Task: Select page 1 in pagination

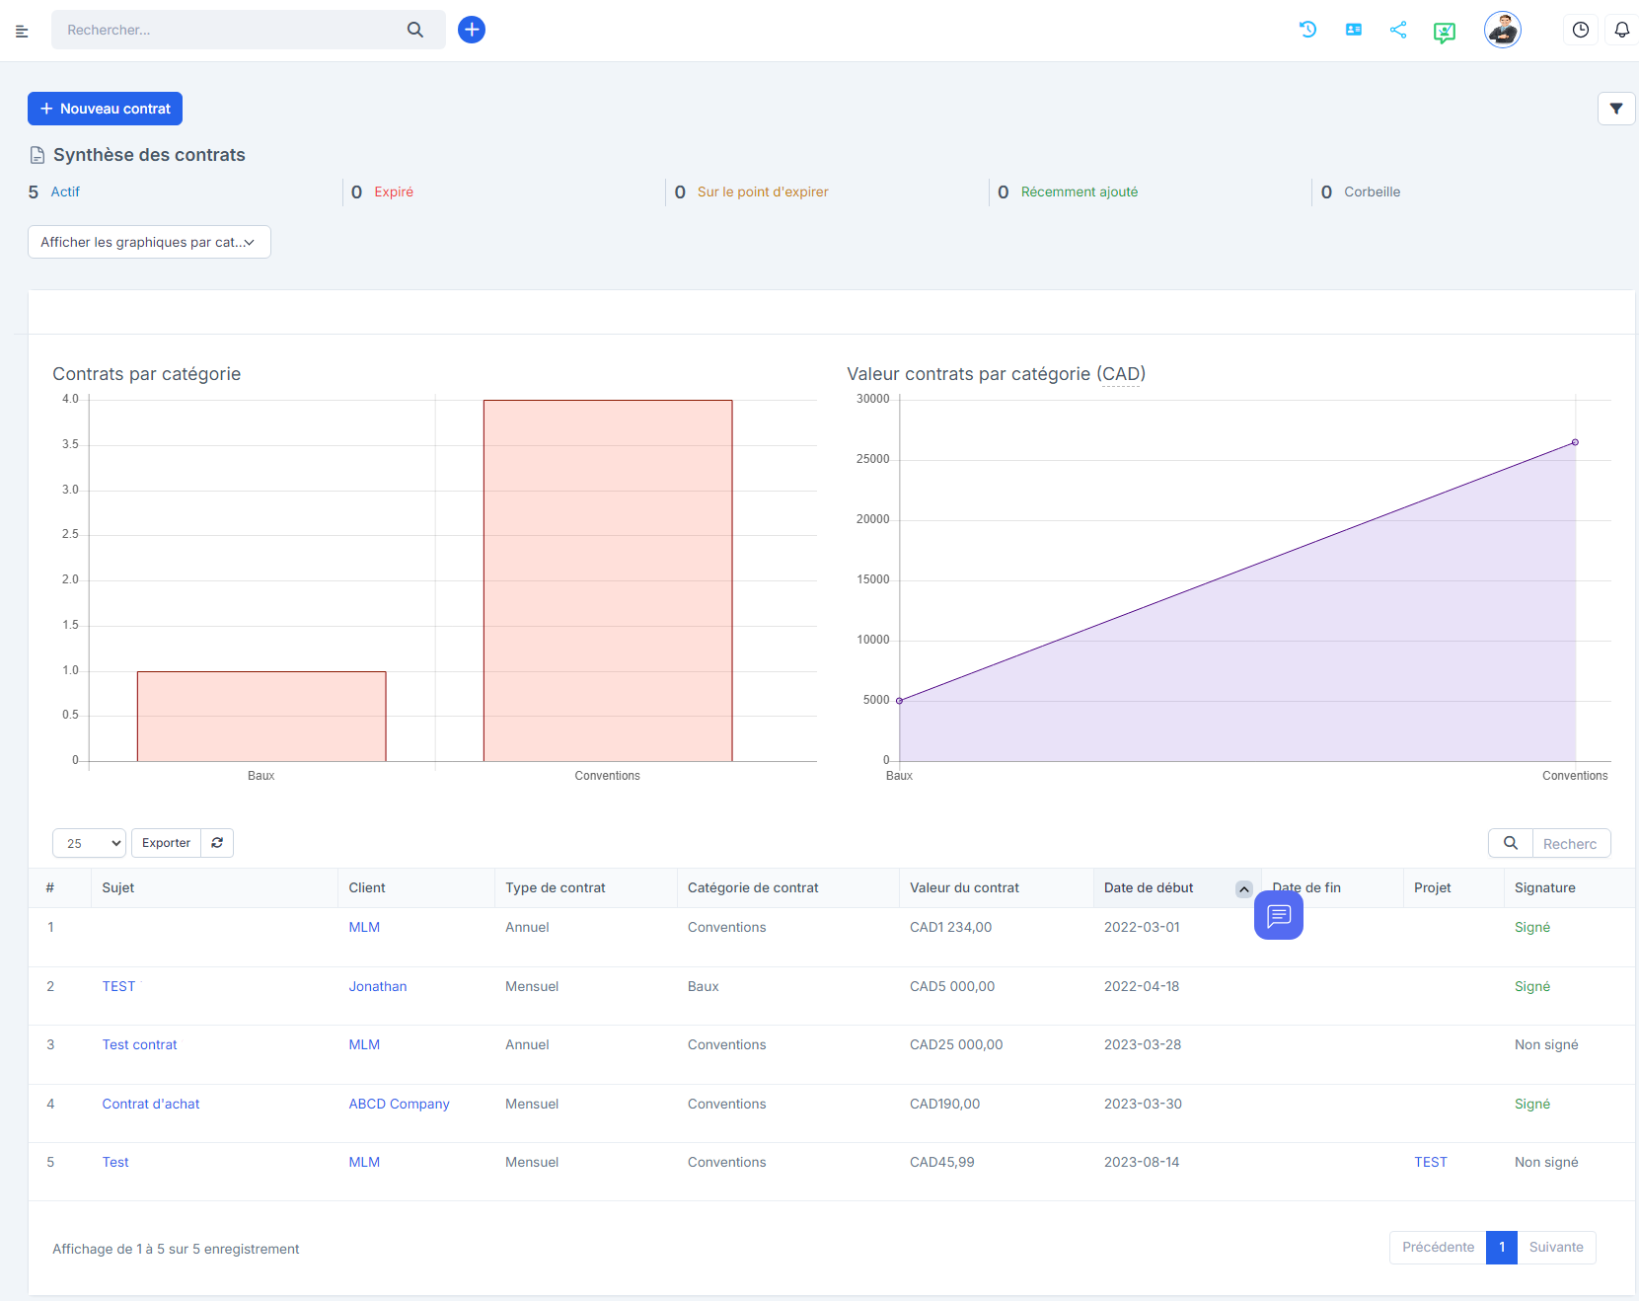Action: (1502, 1248)
